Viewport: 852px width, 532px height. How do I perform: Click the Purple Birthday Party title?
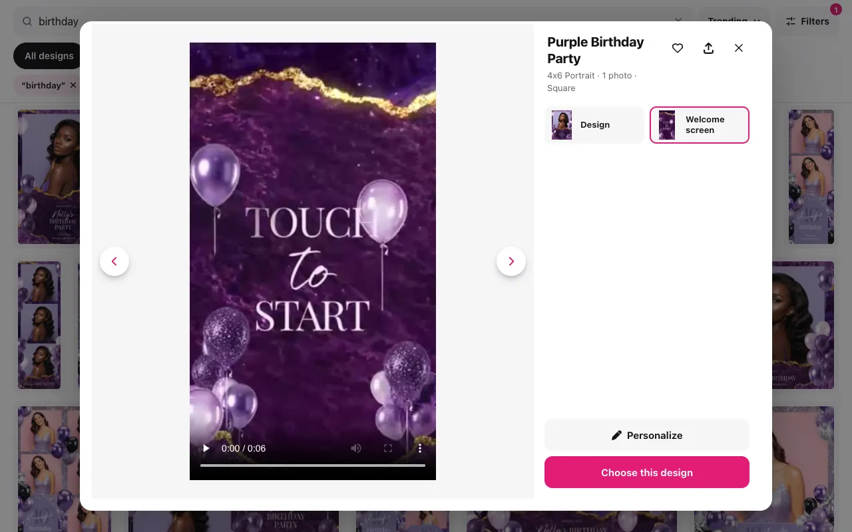(x=595, y=50)
